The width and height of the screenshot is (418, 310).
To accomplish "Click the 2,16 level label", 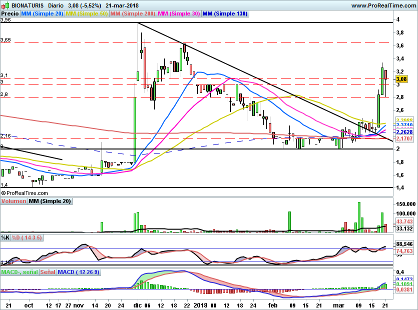I will pos(6,136).
